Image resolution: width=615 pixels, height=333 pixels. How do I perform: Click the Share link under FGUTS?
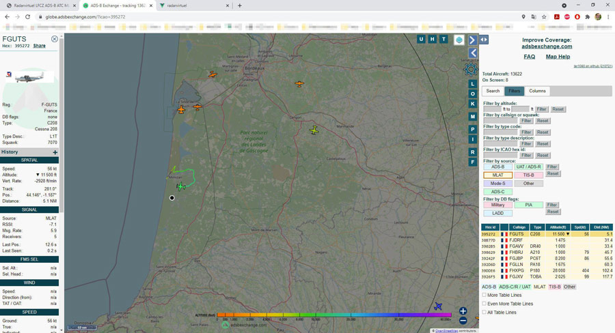tap(39, 46)
